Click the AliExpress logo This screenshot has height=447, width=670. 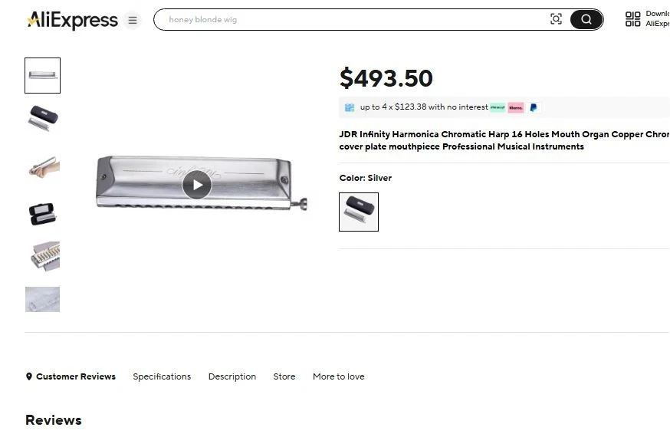(x=73, y=19)
